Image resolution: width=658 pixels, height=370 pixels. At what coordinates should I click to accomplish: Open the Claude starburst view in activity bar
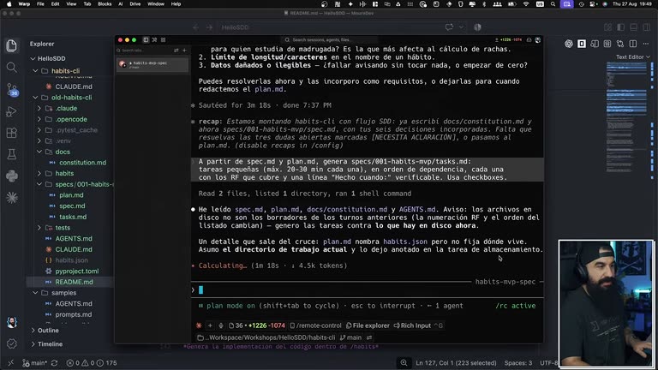tap(12, 198)
